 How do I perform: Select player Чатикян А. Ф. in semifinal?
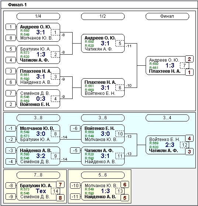98,49
